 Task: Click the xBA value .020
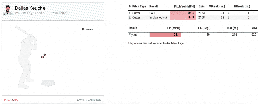point(254,35)
